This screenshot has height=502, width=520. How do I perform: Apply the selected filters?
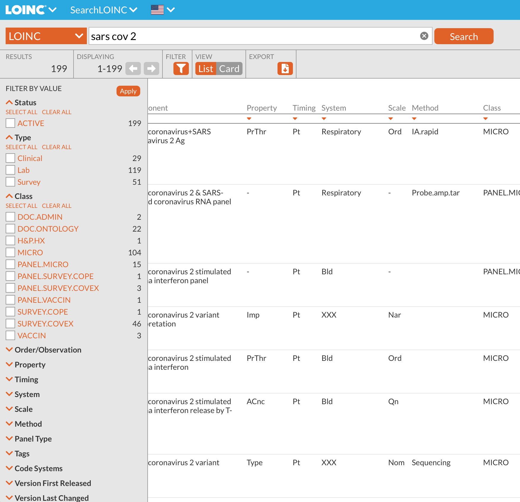128,91
